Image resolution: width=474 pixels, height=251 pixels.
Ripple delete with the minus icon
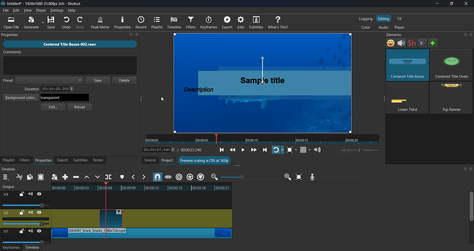[76, 177]
